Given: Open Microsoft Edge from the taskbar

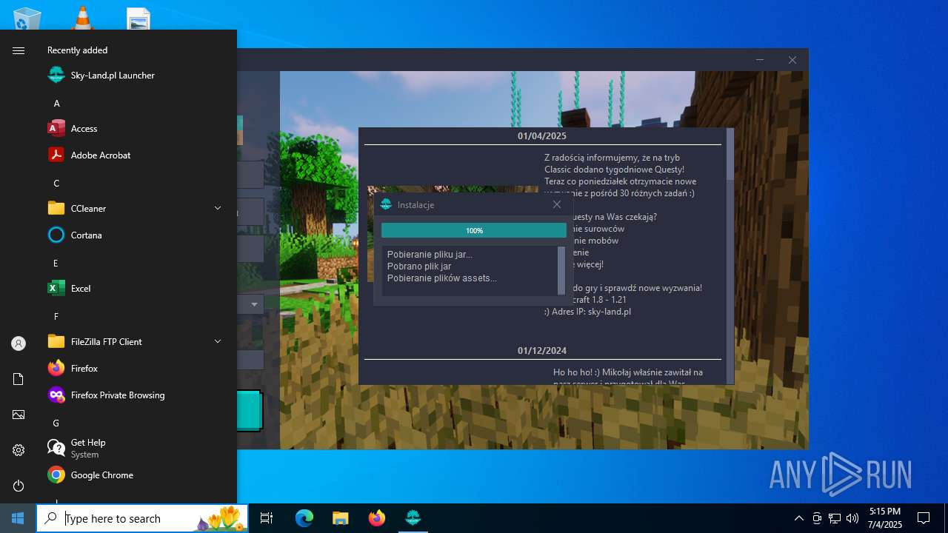Looking at the screenshot, I should click(304, 518).
